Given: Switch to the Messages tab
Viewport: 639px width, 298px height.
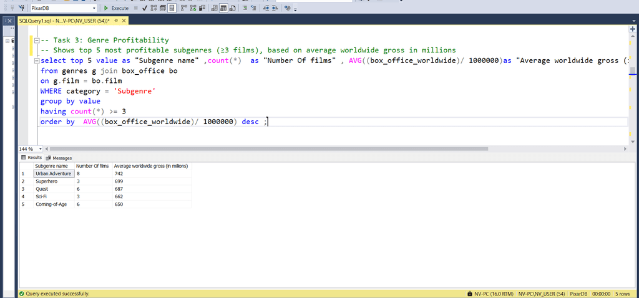Looking at the screenshot, I should pyautogui.click(x=59, y=158).
